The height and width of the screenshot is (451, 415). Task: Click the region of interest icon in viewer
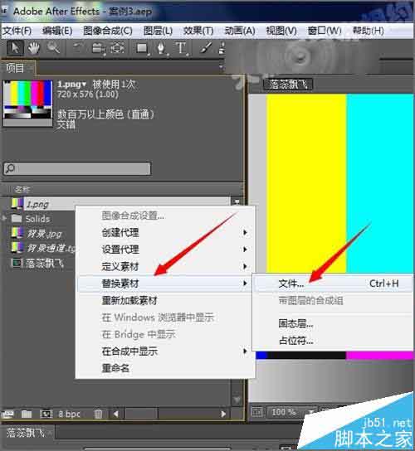(256, 412)
